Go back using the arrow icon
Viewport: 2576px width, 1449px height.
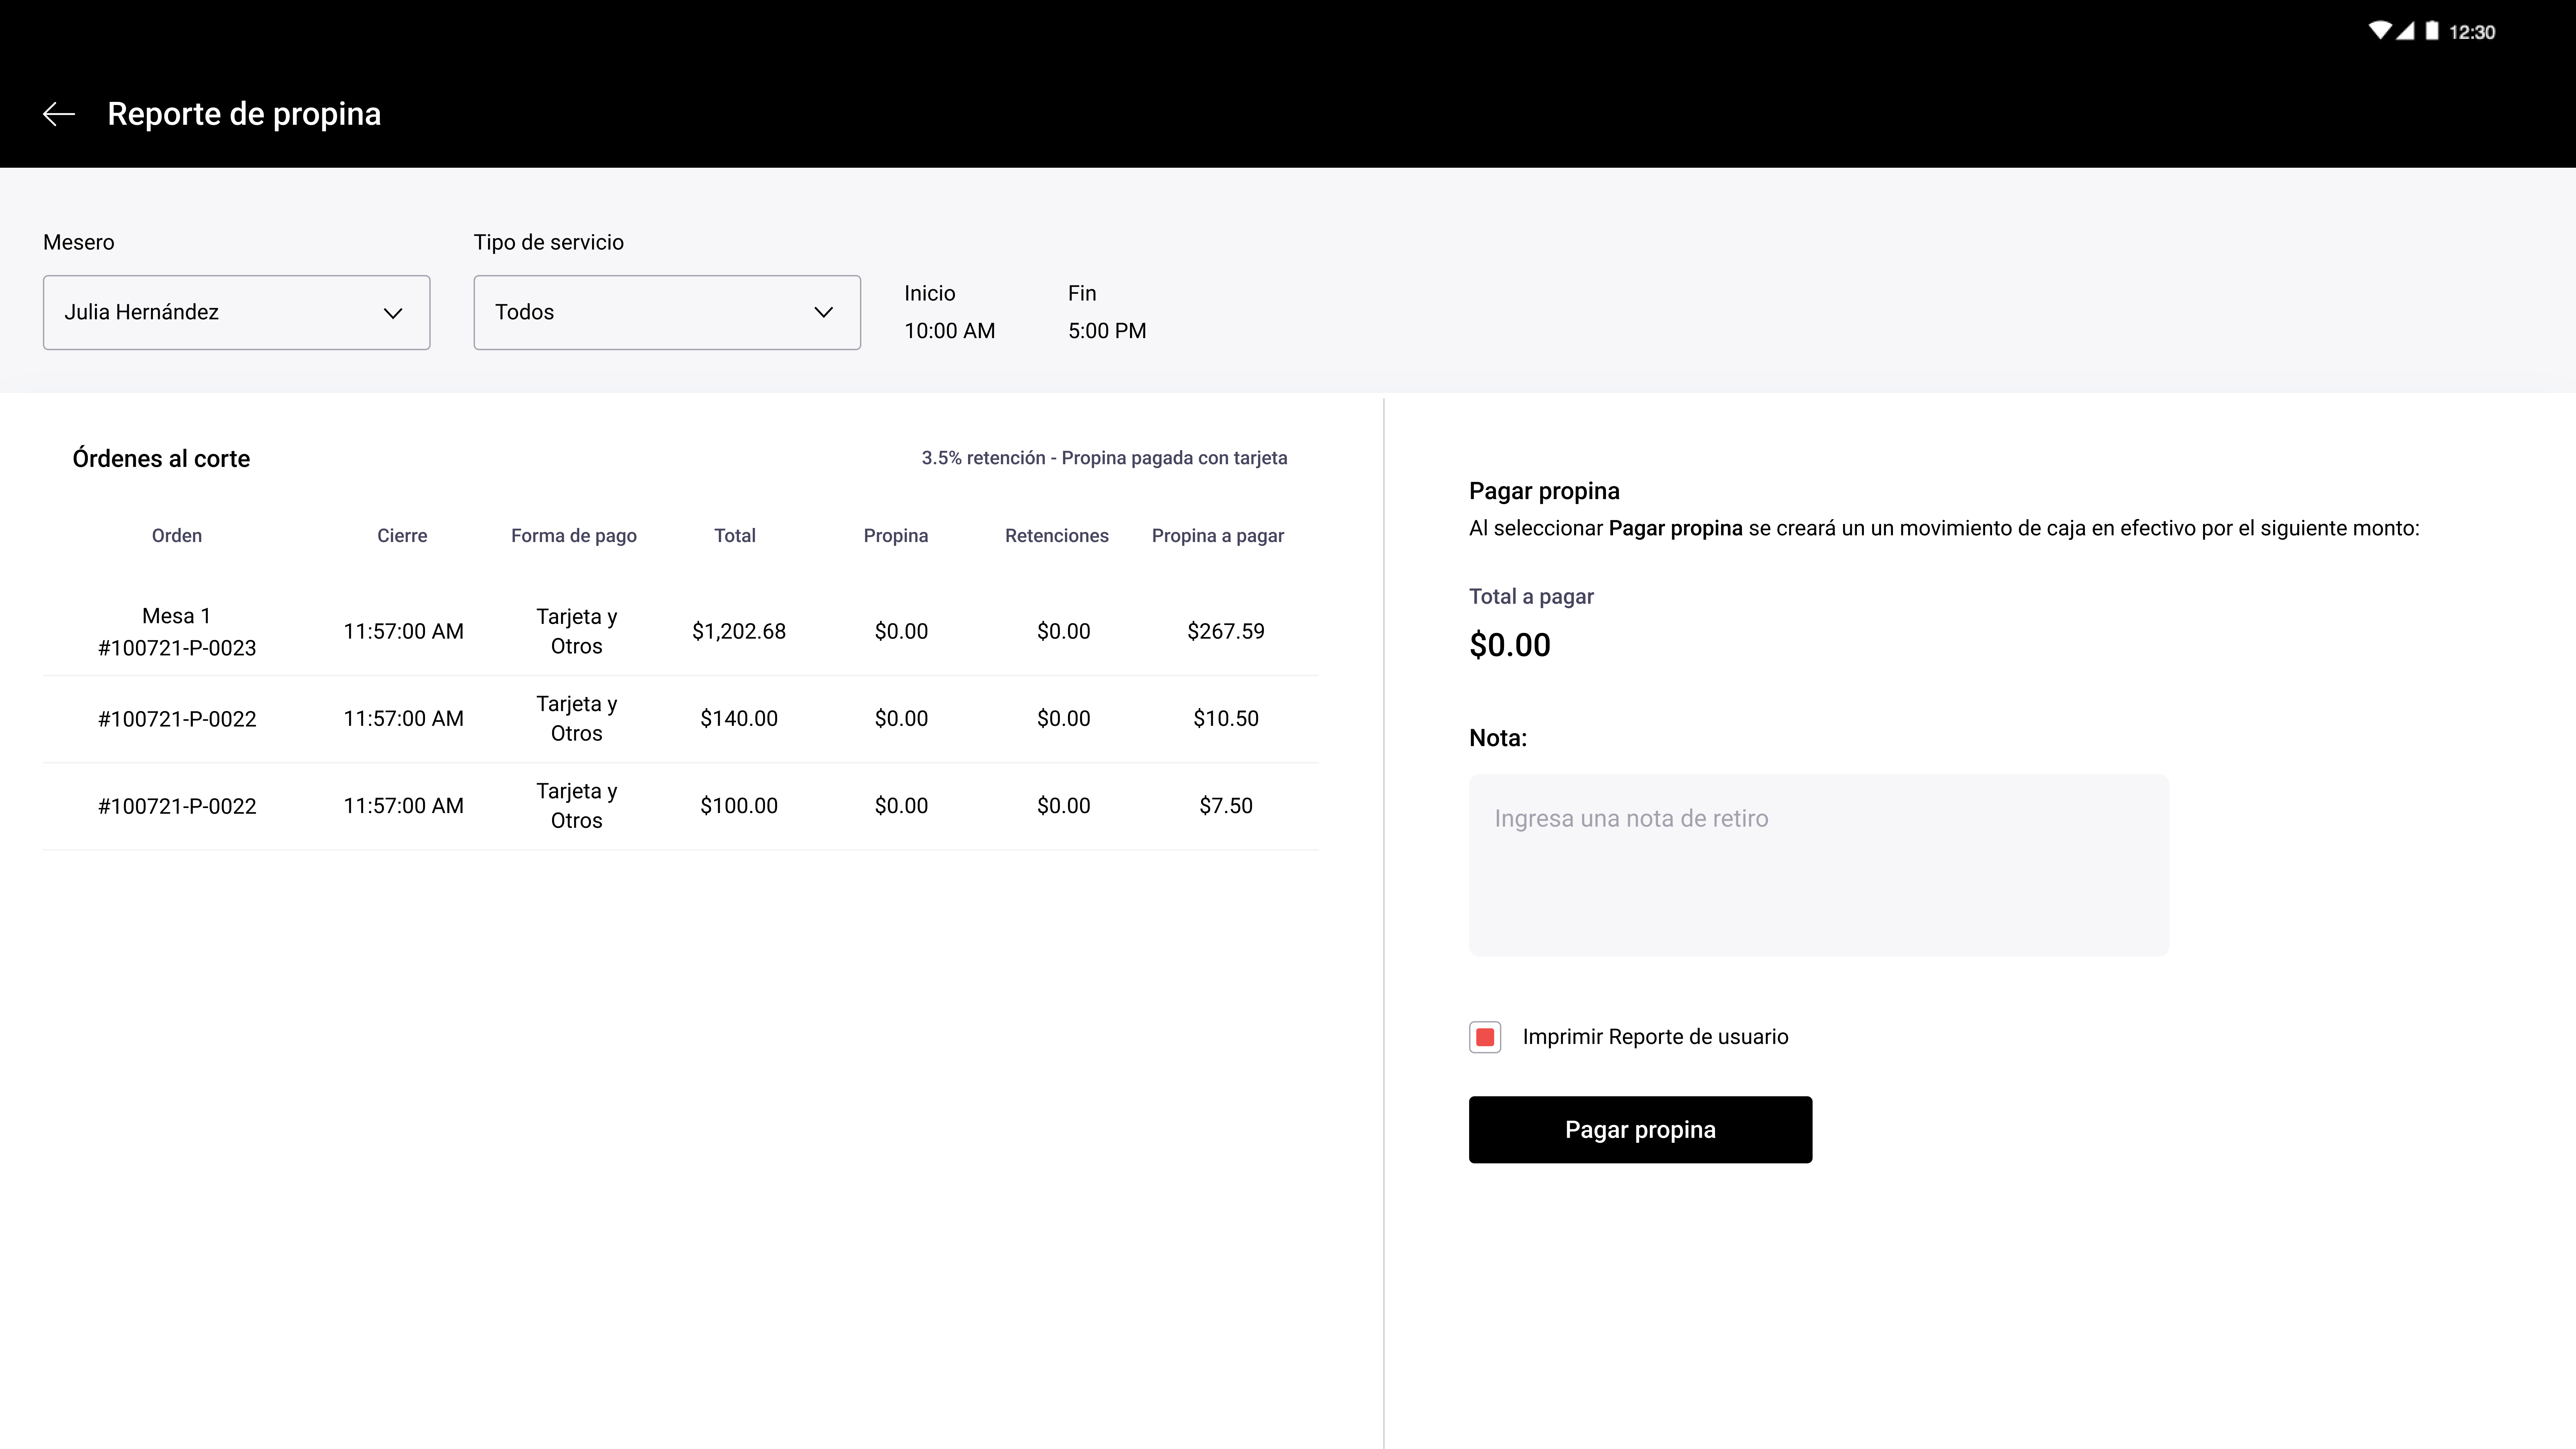[x=59, y=114]
